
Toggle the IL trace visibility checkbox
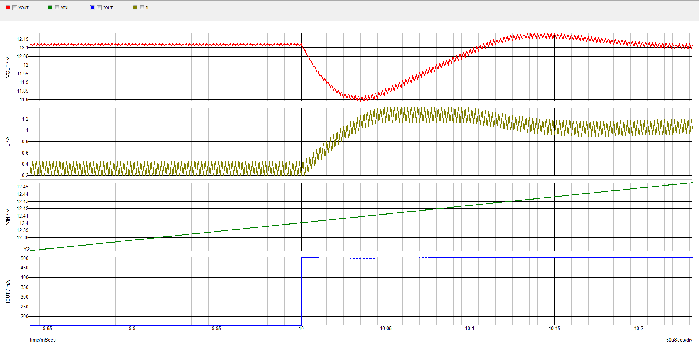tap(141, 7)
